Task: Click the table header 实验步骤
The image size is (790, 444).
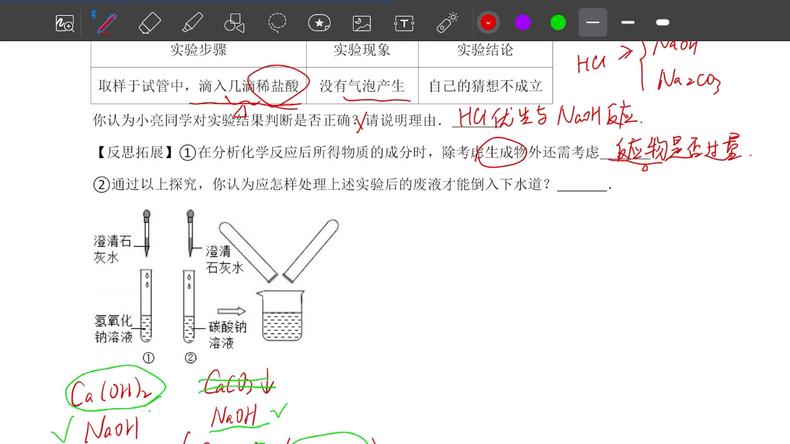Action: pyautogui.click(x=198, y=50)
